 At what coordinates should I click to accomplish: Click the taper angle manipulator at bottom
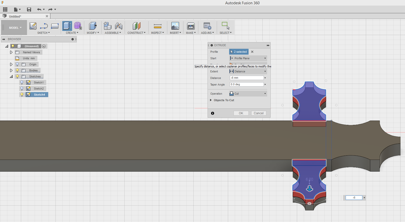coord(309,204)
